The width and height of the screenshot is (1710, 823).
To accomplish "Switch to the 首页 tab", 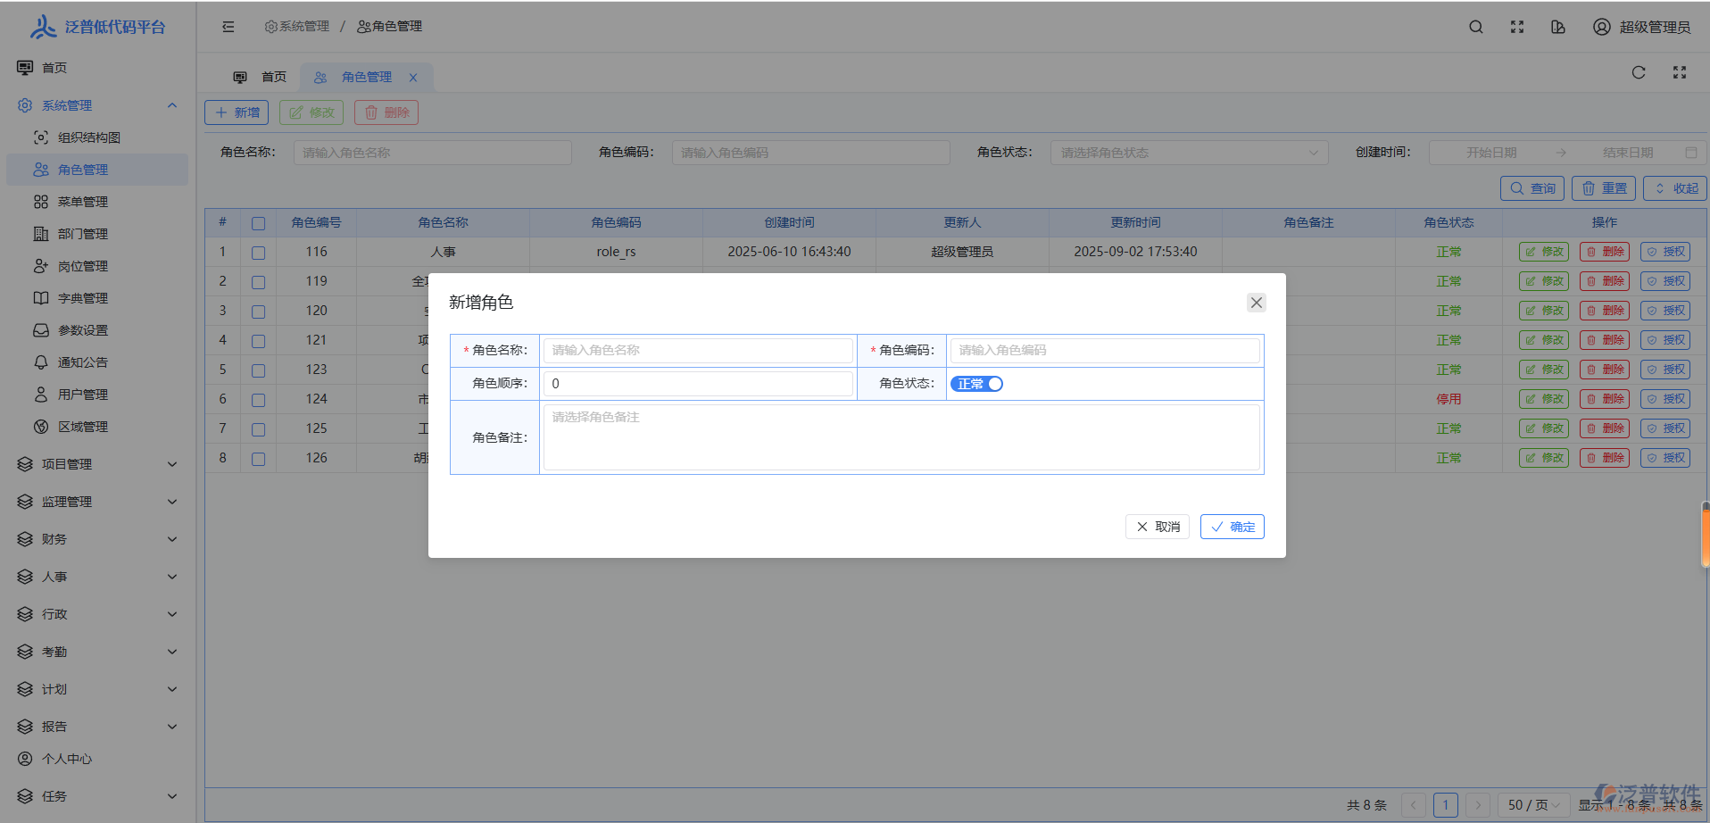I will 261,78.
